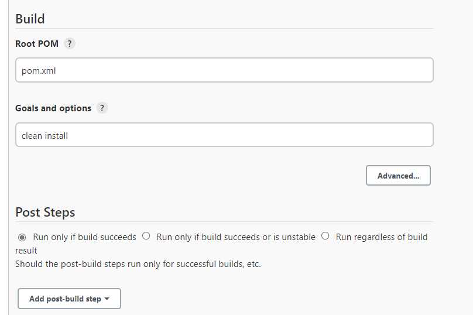The width and height of the screenshot is (473, 315).
Task: Open the Root POM help icon
Action: coord(70,43)
